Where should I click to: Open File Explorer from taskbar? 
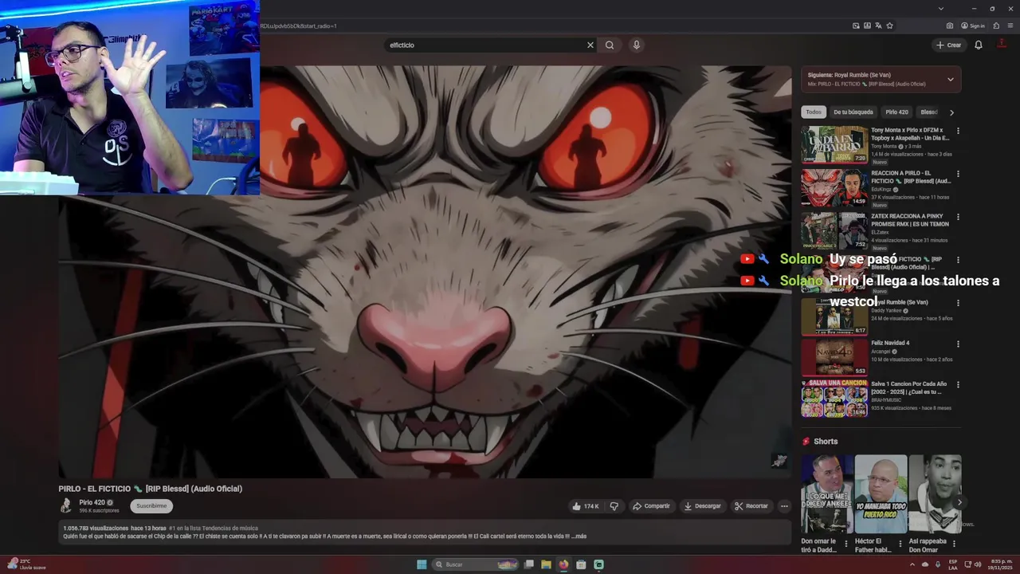pyautogui.click(x=546, y=564)
